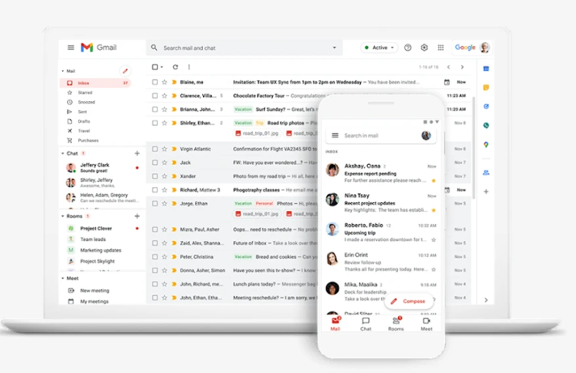Open the Settings gear icon
Image resolution: width=576 pixels, height=373 pixels.
tap(424, 47)
